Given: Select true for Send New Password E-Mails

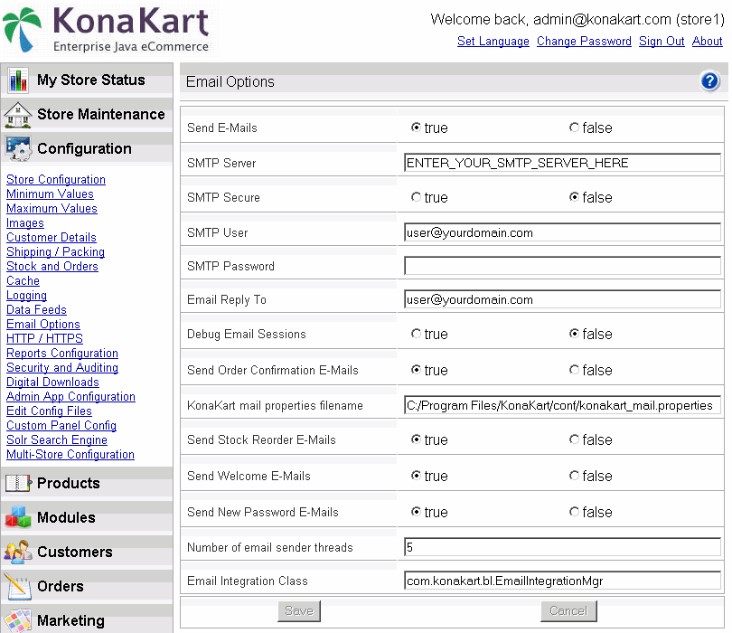Looking at the screenshot, I should (x=416, y=512).
